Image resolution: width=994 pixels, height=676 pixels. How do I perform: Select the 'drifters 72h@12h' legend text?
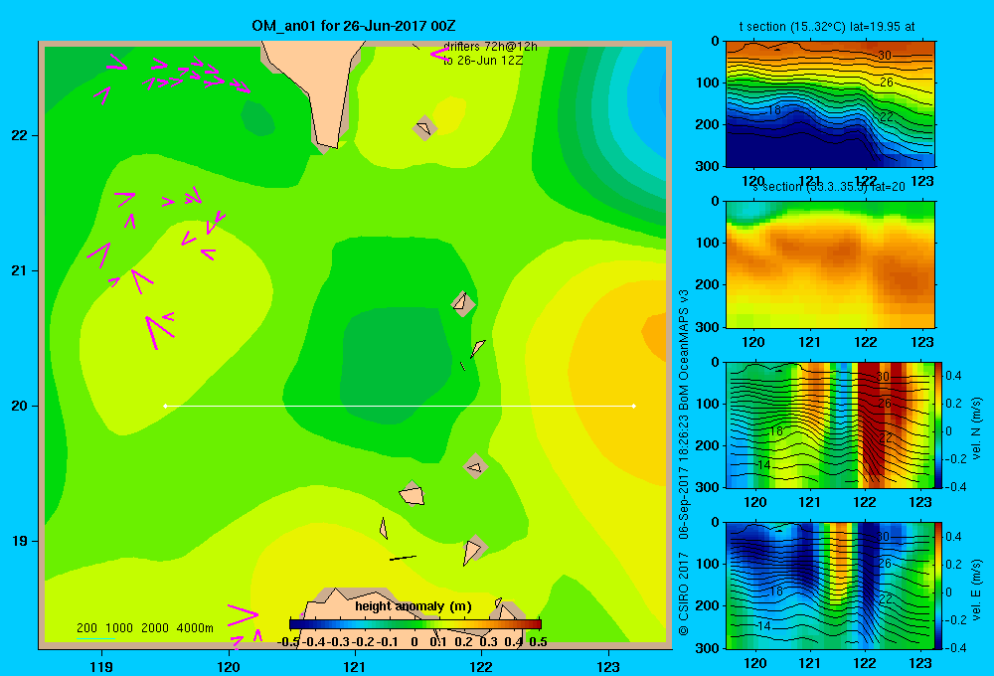490,47
